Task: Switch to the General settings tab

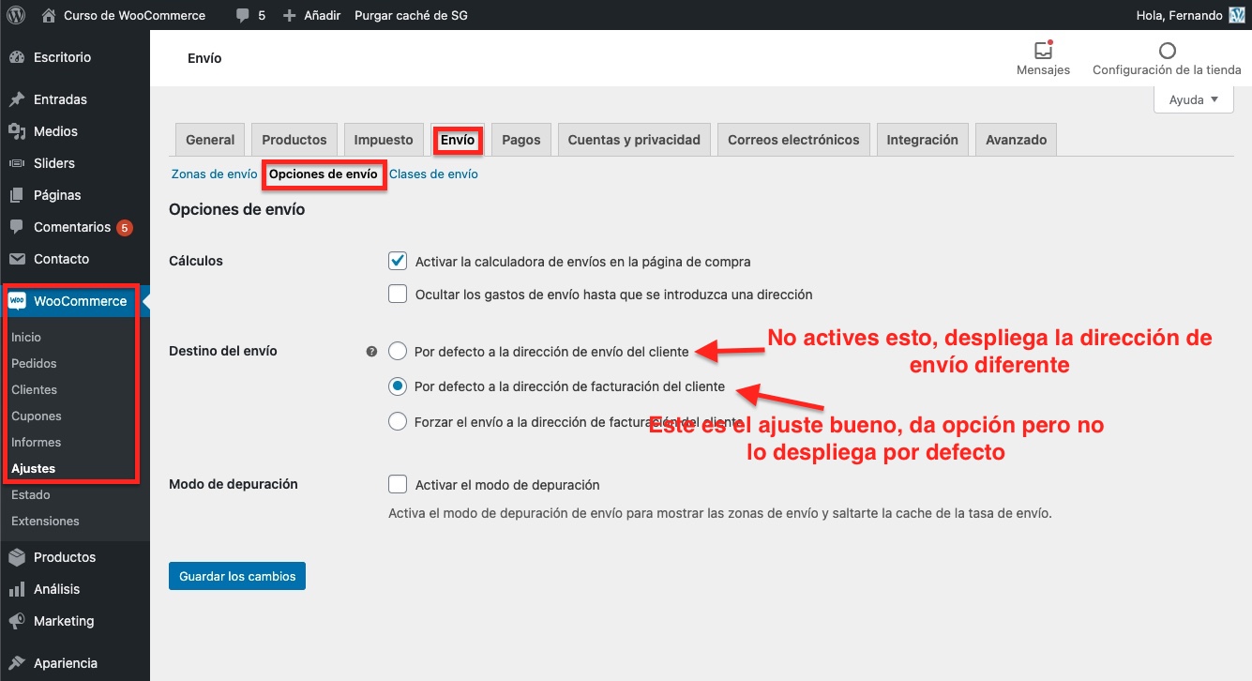Action: pyautogui.click(x=210, y=140)
